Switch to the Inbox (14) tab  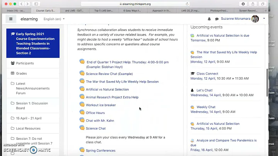pos(16,11)
